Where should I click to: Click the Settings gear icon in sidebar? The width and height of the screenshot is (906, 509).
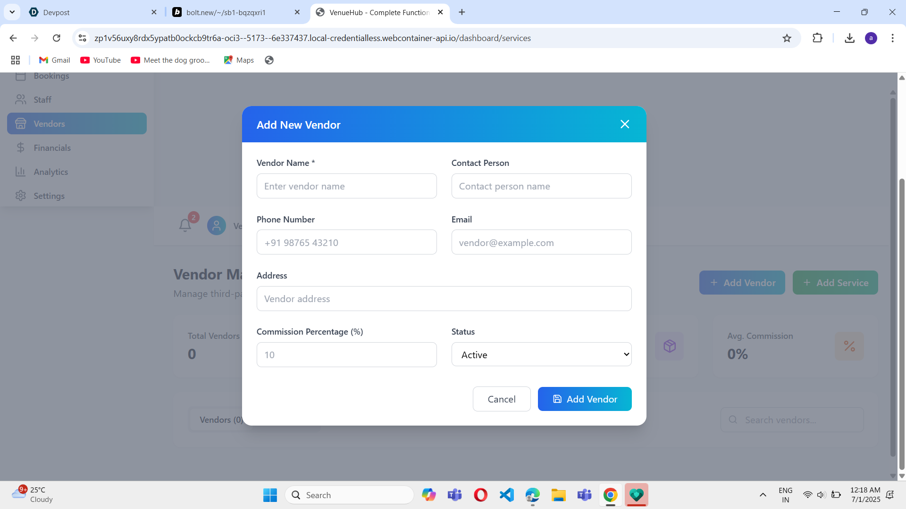pos(20,196)
